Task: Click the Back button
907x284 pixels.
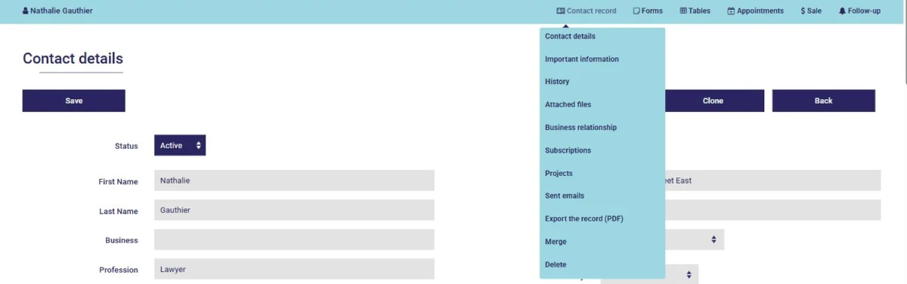Action: (823, 100)
